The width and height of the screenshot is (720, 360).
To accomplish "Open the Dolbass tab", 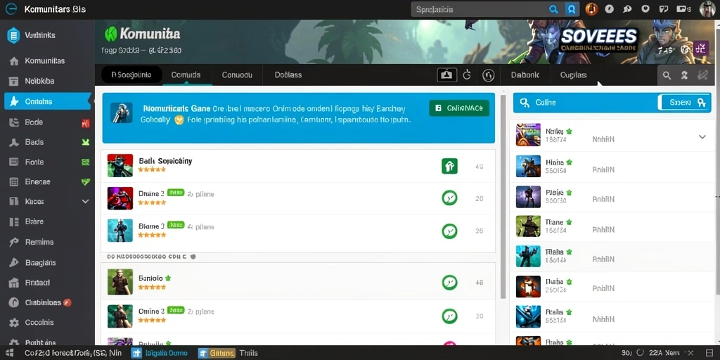I will [x=288, y=75].
